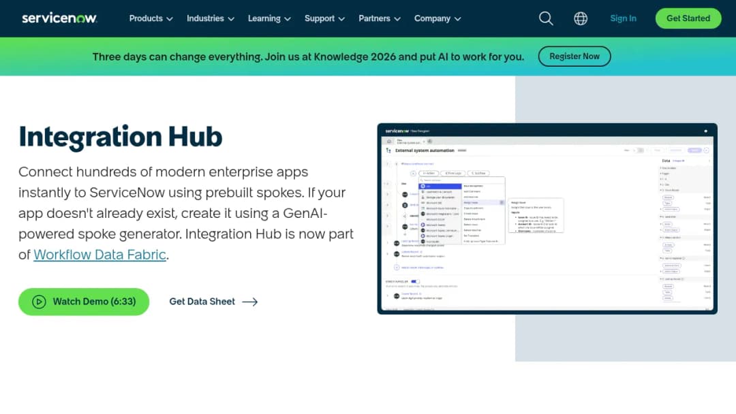Expand the Products menu

pyautogui.click(x=151, y=18)
